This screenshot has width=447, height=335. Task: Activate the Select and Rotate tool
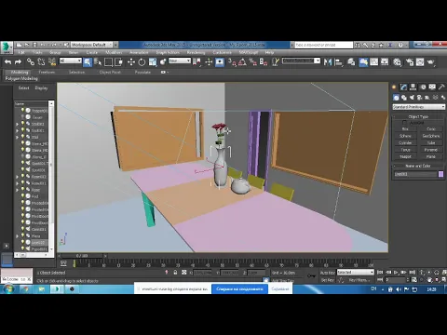142,62
